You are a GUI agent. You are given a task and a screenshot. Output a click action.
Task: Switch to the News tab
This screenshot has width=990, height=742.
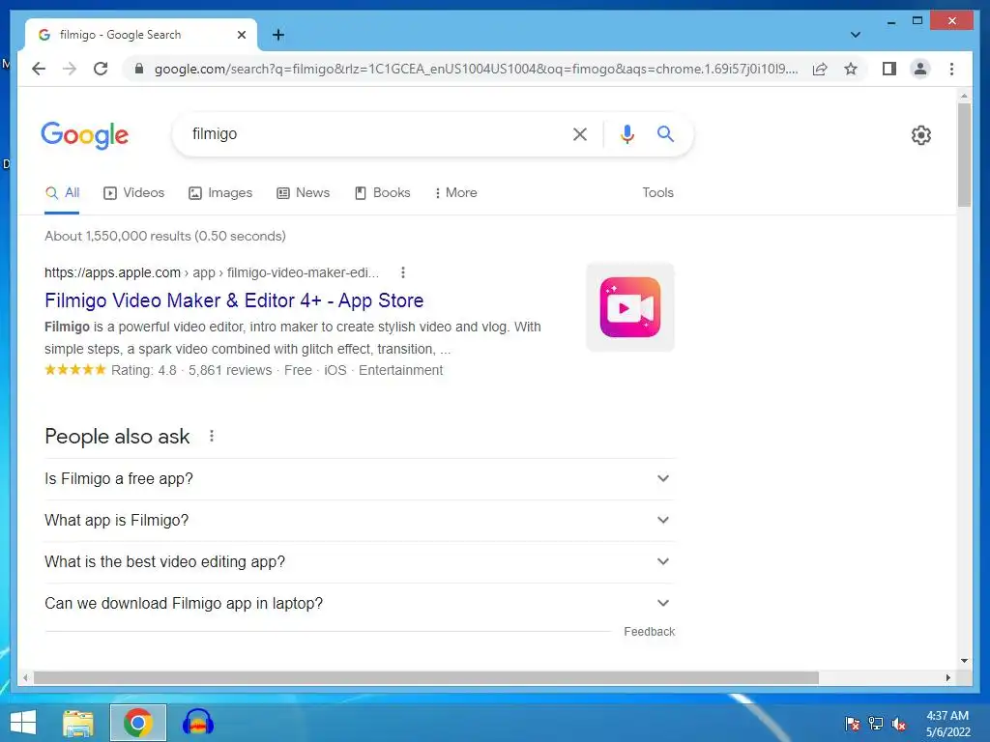click(x=303, y=193)
